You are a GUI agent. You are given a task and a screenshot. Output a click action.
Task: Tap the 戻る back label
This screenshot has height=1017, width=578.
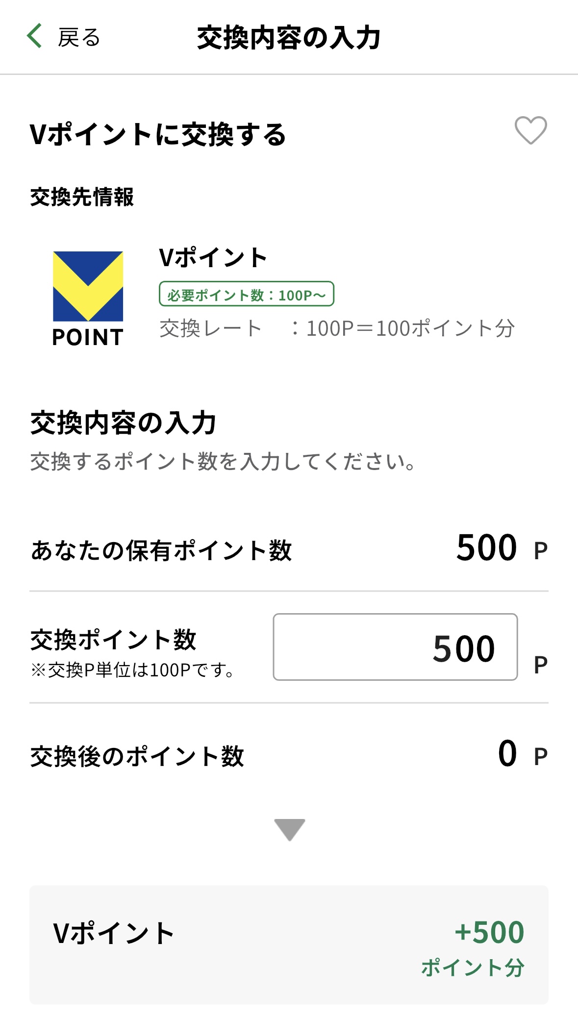tap(78, 37)
